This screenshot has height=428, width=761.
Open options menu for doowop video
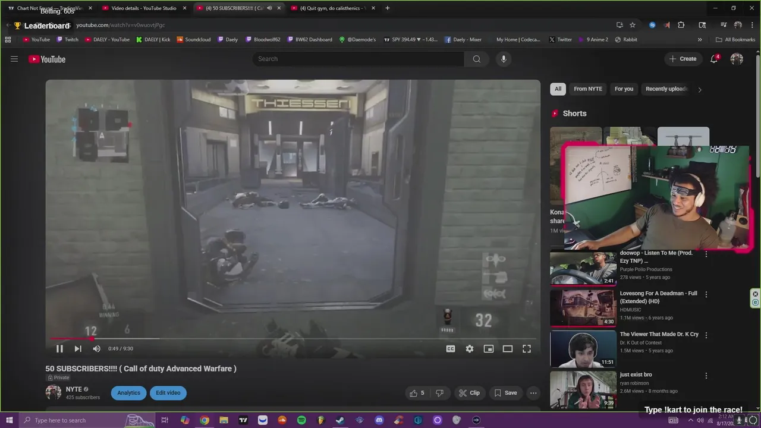(x=706, y=254)
